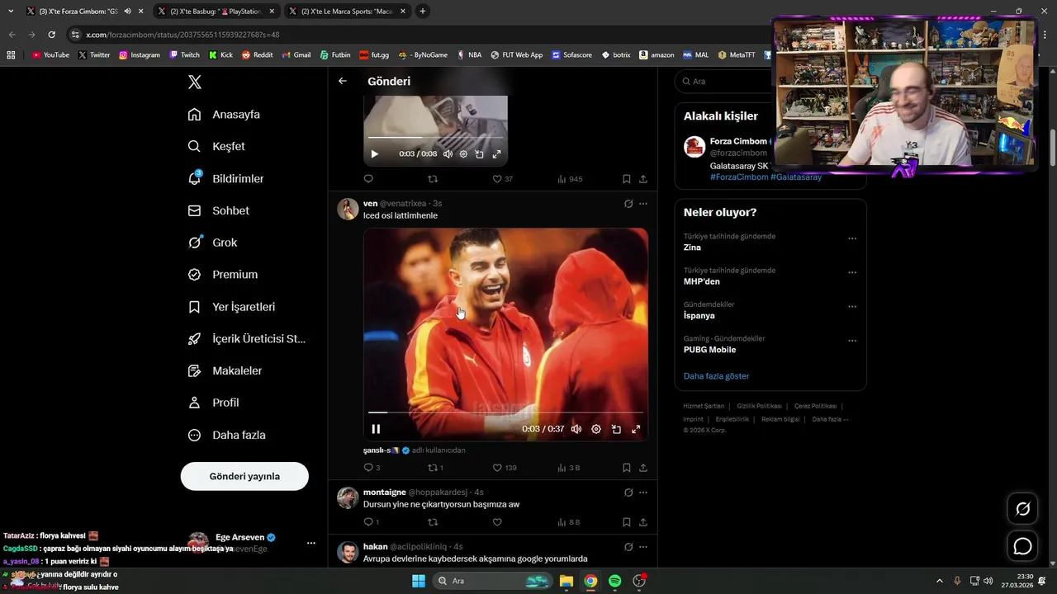The image size is (1057, 594).
Task: Toggle picture-in-picture on 0:37 video
Action: tap(616, 429)
